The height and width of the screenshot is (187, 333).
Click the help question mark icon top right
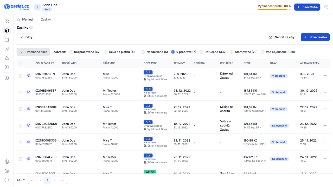[326, 7]
